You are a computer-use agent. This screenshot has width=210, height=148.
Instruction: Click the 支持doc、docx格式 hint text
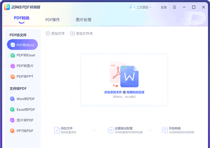(124, 97)
